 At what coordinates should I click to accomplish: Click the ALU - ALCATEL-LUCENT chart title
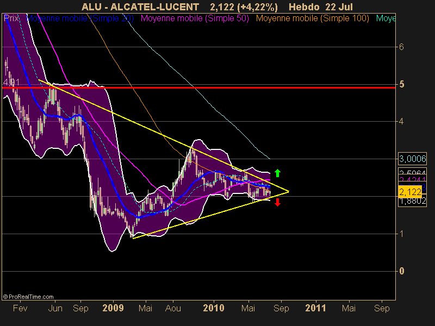point(140,7)
